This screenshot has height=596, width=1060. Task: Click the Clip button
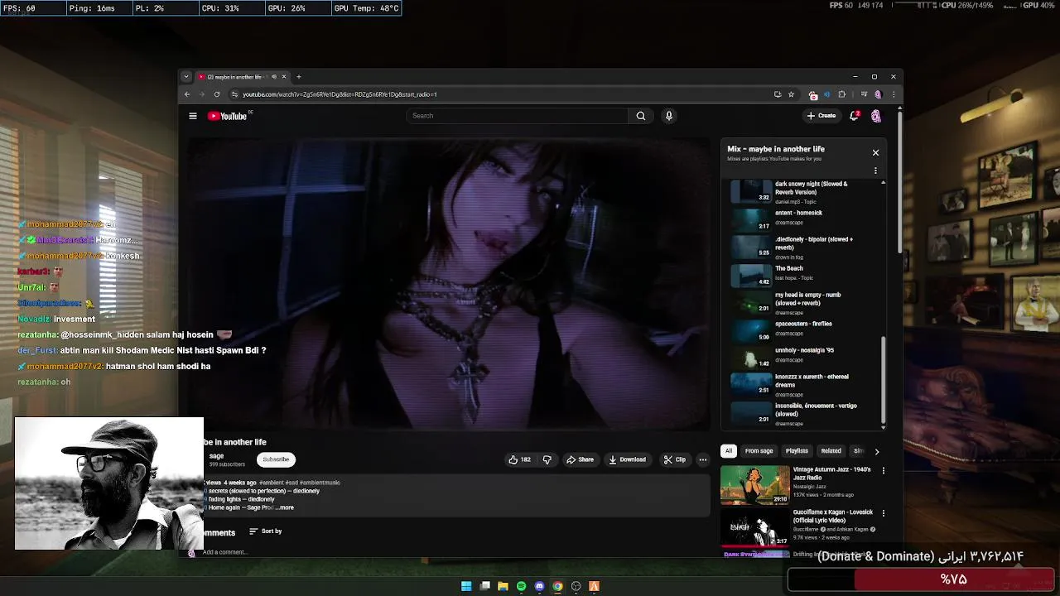point(675,459)
